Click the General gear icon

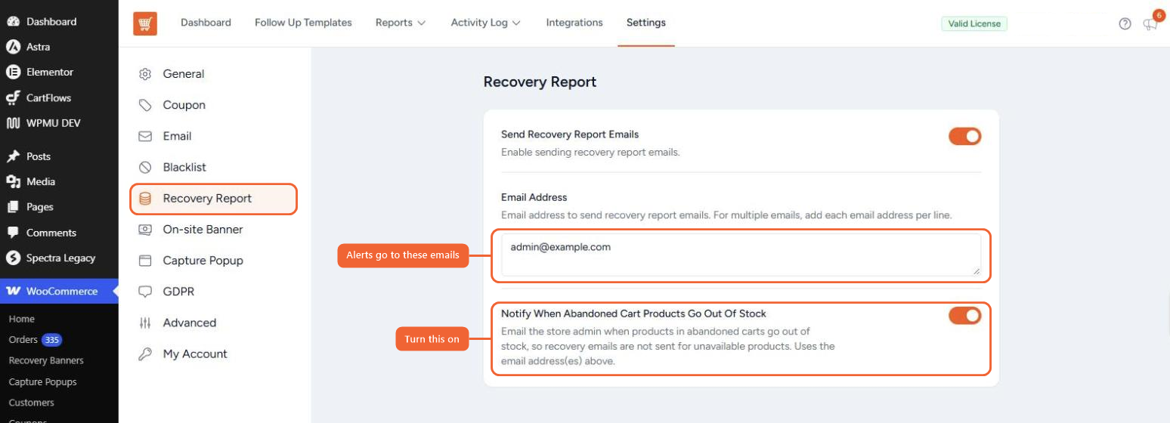(x=146, y=74)
